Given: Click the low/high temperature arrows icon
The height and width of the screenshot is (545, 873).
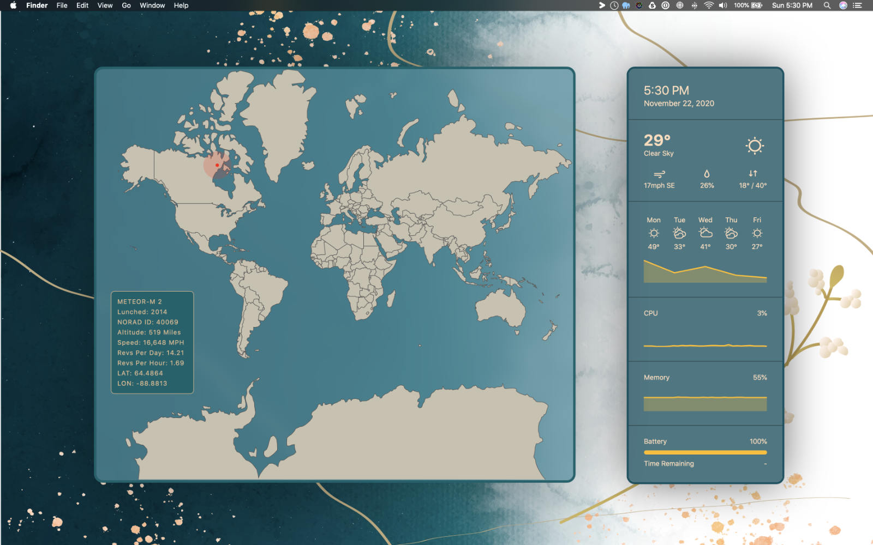Looking at the screenshot, I should [x=753, y=173].
